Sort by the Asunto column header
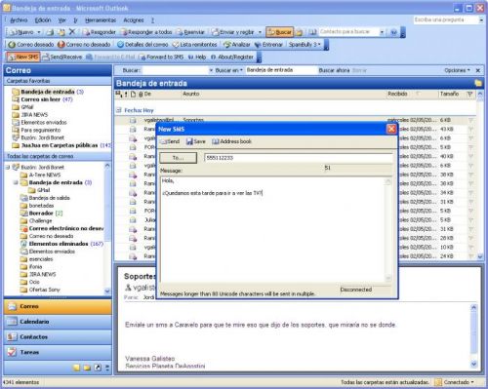 coord(283,94)
